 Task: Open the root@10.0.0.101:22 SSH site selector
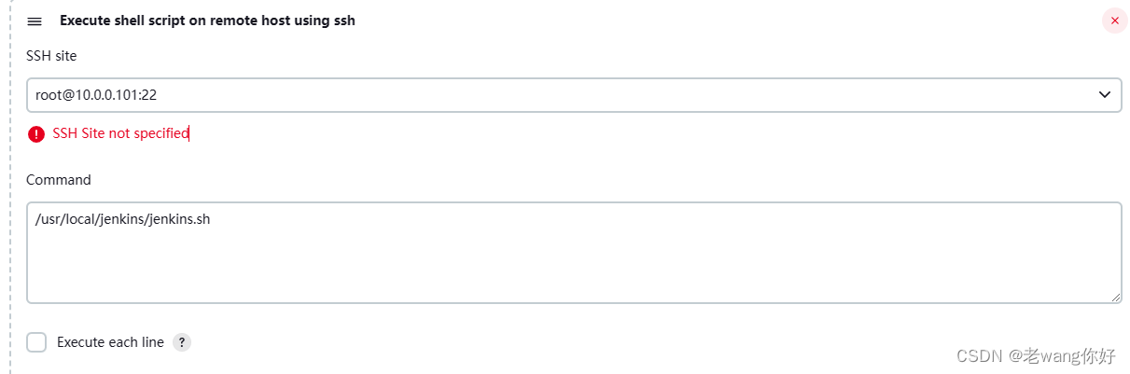pos(574,94)
